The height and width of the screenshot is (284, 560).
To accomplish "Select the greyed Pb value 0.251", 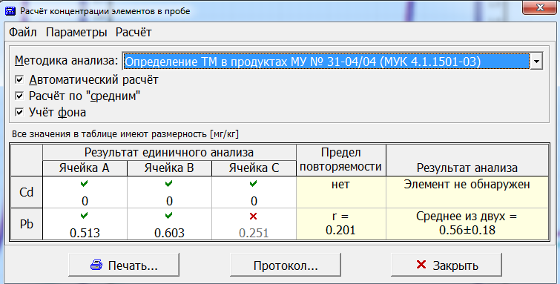I will [x=254, y=233].
